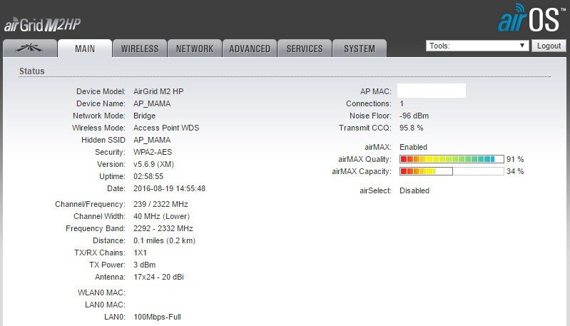Click the 34 % capacity percentage

coord(515,171)
